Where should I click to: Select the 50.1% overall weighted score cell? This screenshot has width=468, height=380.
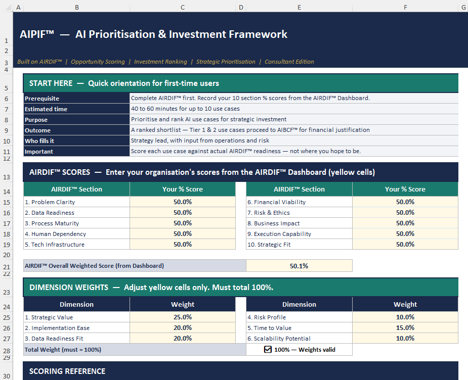pyautogui.click(x=299, y=266)
